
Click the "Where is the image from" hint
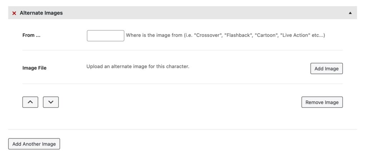pyautogui.click(x=225, y=36)
